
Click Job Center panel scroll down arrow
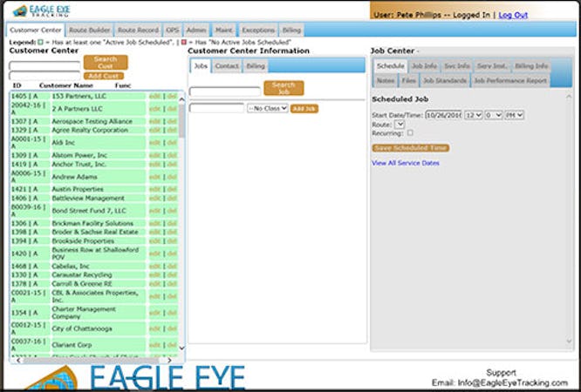click(569, 341)
